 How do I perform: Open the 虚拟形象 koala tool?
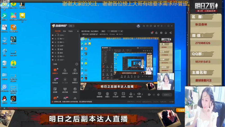coord(65,90)
